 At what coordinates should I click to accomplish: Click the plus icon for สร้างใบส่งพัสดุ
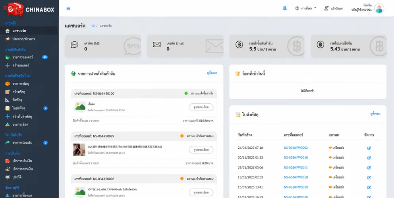[8, 116]
